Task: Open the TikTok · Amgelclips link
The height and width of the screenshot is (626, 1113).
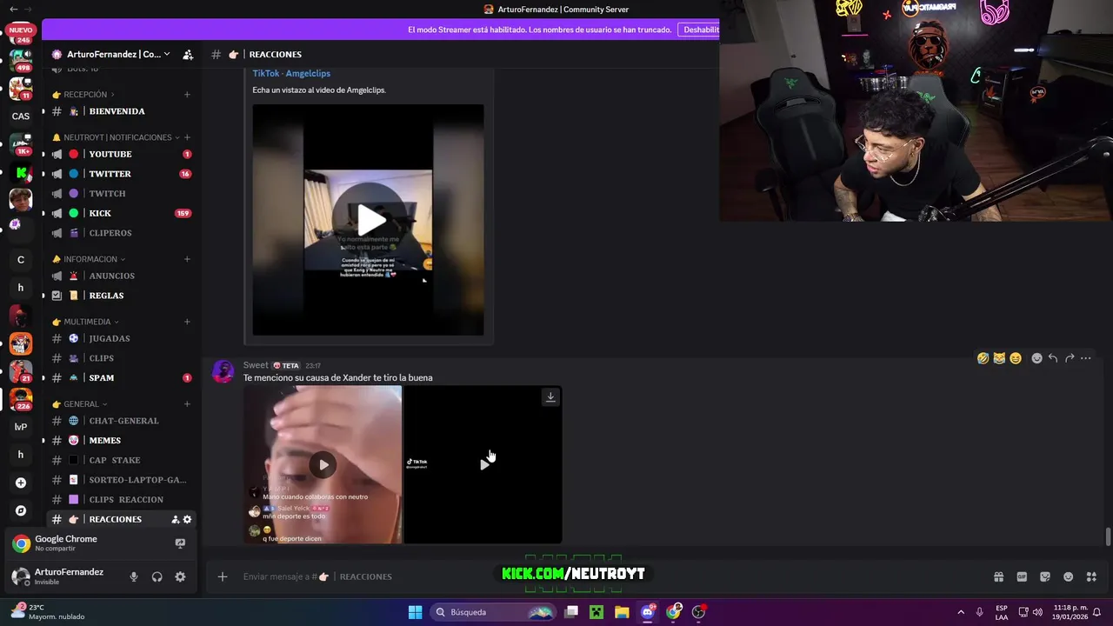Action: coord(291,73)
